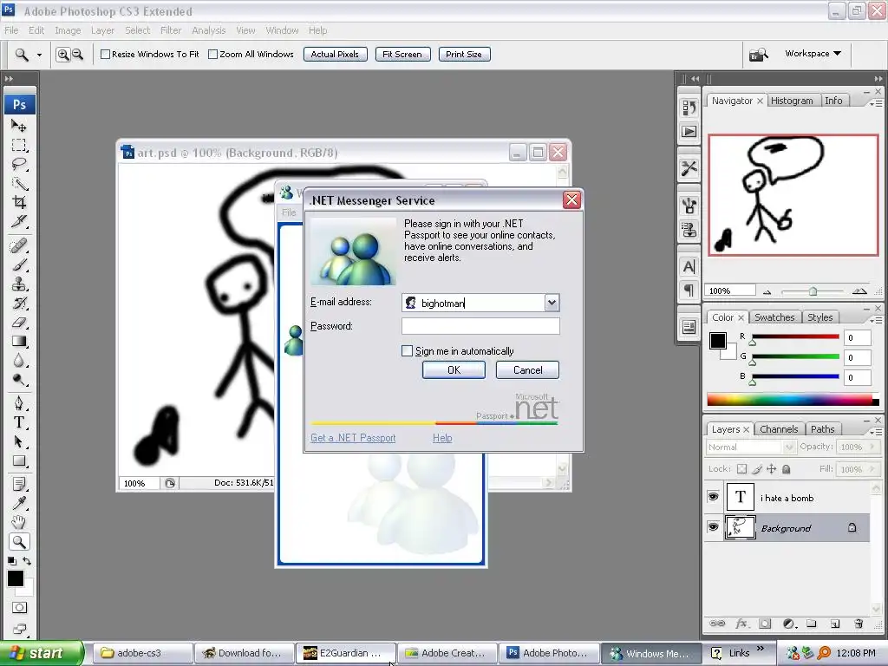Select the History Brush tool
This screenshot has height=666, width=888.
(19, 303)
